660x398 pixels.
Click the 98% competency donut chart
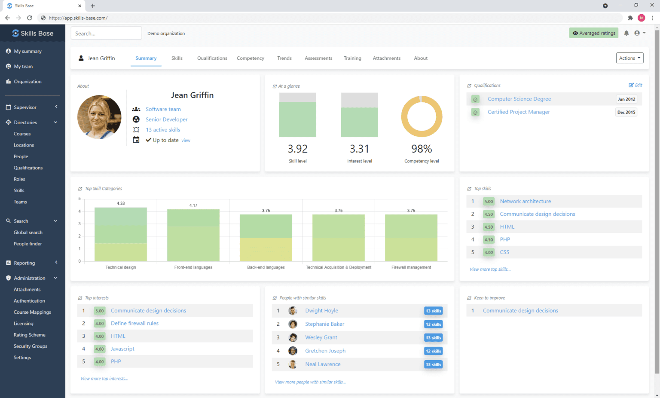click(x=421, y=116)
